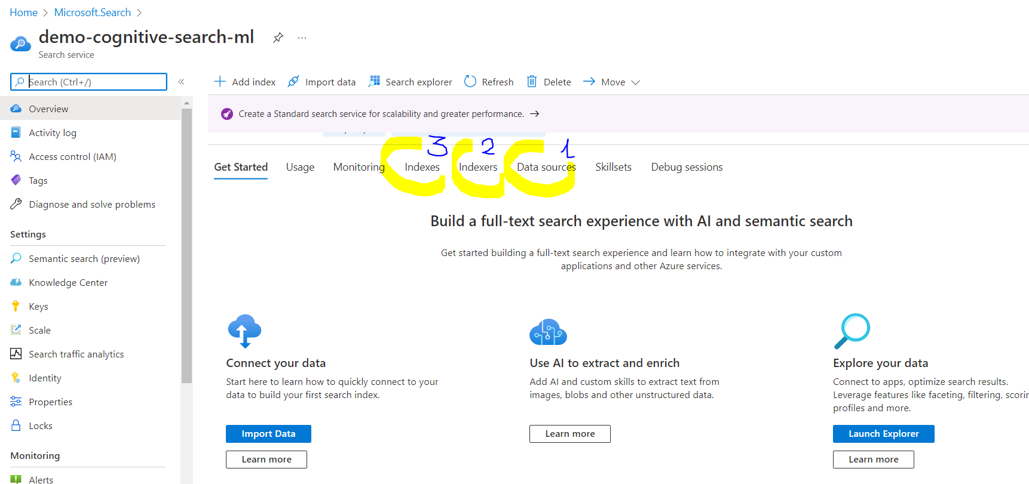
Task: Click the Import data toolbar icon
Action: (x=293, y=81)
